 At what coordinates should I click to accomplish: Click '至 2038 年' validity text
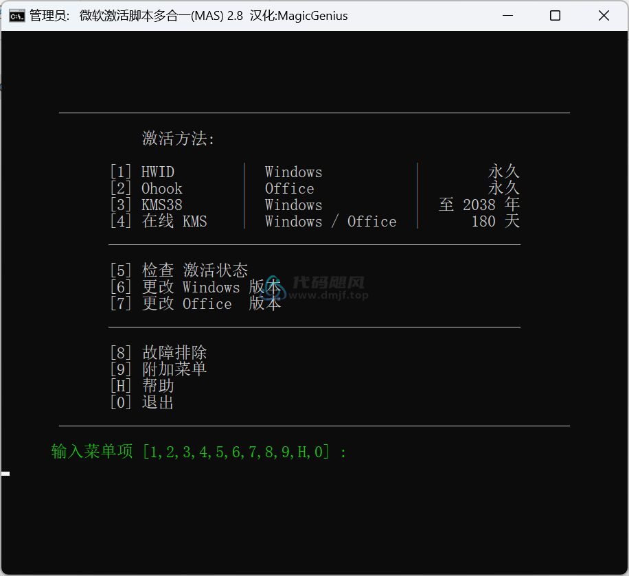click(x=479, y=205)
